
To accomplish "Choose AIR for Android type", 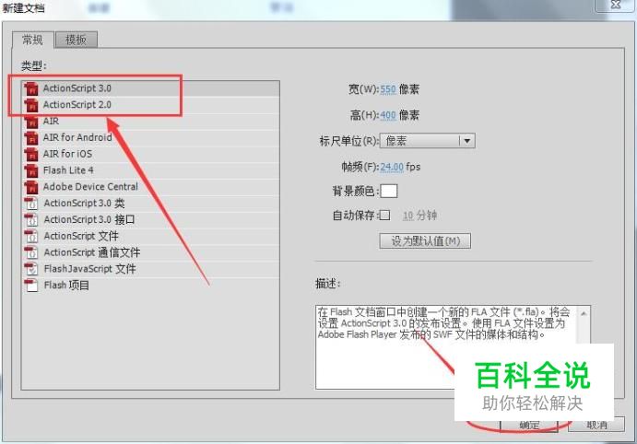I will click(150, 137).
